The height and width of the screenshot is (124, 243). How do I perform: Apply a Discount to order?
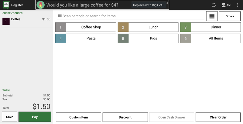[125, 117]
